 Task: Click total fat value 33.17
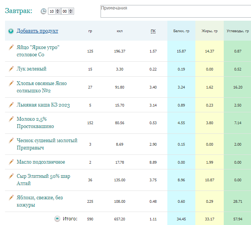(x=210, y=219)
